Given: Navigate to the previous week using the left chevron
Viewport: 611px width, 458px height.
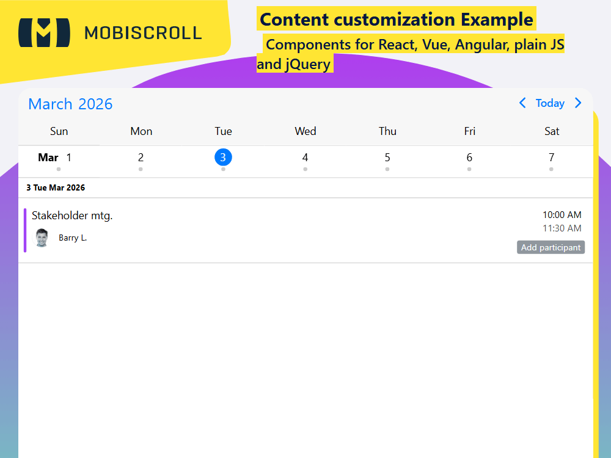Looking at the screenshot, I should tap(522, 103).
